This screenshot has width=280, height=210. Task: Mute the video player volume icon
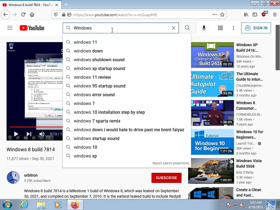[x=42, y=134]
